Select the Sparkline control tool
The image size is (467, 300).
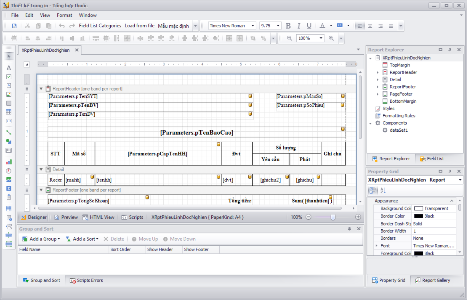click(x=9, y=180)
